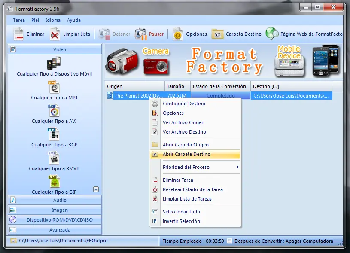Click the MP4 conversion icon
The width and height of the screenshot is (350, 253).
[x=54, y=87]
